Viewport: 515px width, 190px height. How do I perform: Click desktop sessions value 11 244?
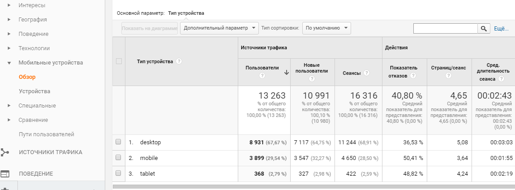coord(347,142)
